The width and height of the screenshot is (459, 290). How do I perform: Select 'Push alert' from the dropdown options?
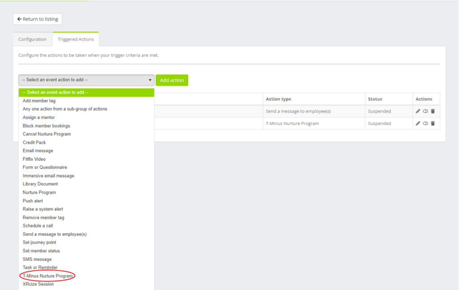33,201
